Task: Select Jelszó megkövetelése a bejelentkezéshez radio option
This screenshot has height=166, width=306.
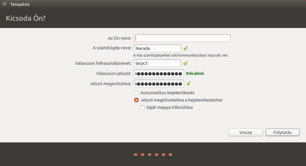Action: (x=136, y=100)
